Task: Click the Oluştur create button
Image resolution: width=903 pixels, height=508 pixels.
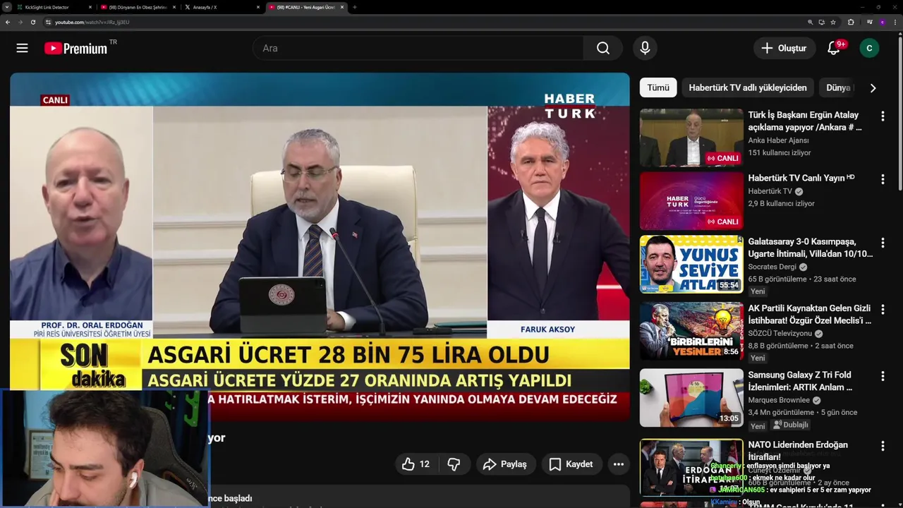Action: [784, 48]
